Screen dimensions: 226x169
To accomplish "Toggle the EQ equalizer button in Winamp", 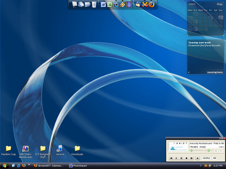I will coord(216,151).
